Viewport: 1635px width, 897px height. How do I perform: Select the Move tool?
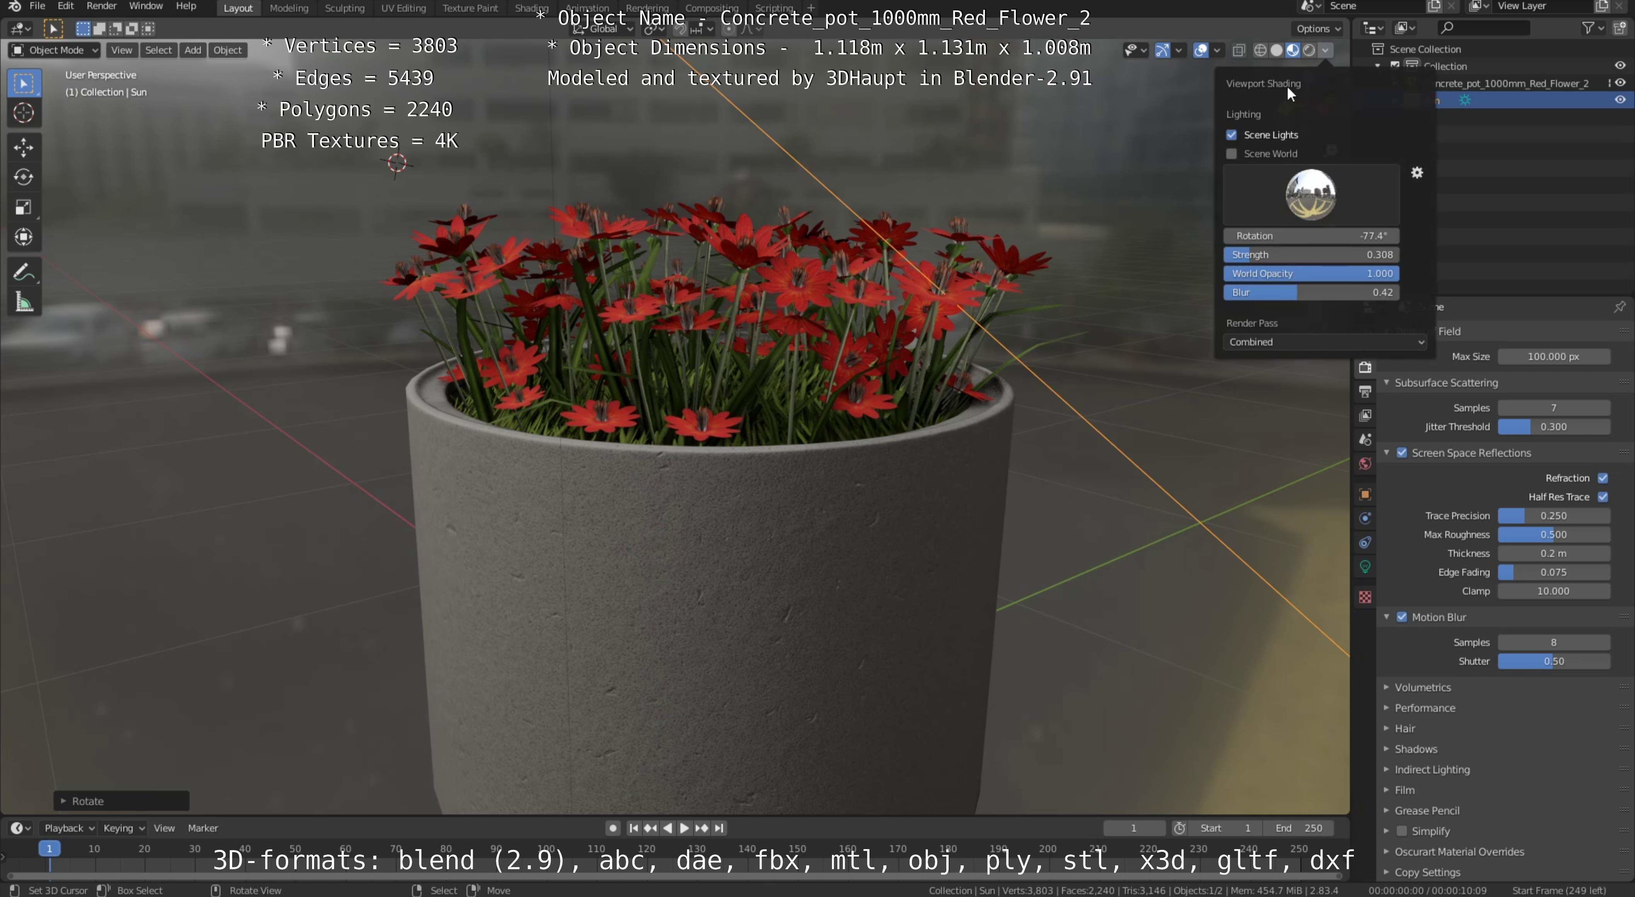[x=24, y=147]
